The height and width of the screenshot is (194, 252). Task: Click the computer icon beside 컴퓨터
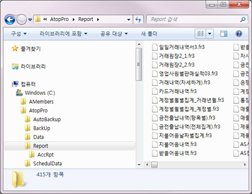15,84
